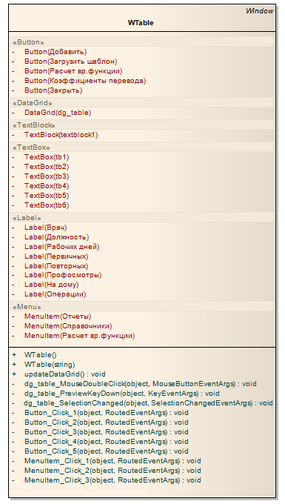Select operation MenuItem_Click_3
This screenshot has width=285, height=504.
point(113,480)
